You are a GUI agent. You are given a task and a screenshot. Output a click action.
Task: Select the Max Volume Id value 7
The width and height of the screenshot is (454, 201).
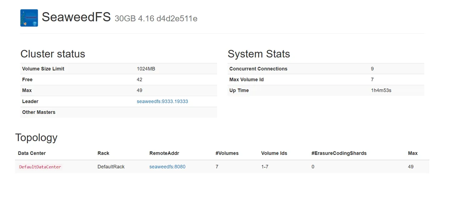[372, 79]
